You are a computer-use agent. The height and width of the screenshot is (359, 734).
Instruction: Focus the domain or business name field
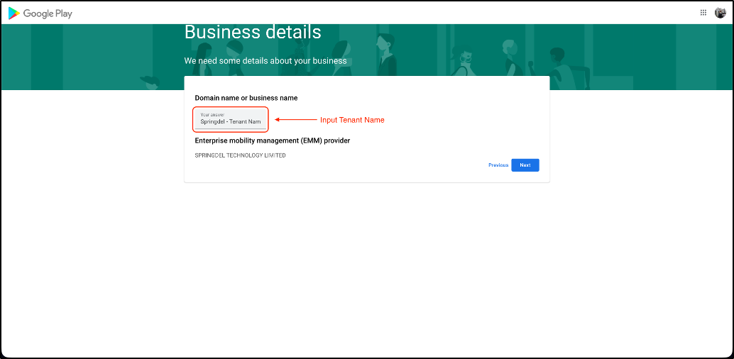[x=231, y=119]
